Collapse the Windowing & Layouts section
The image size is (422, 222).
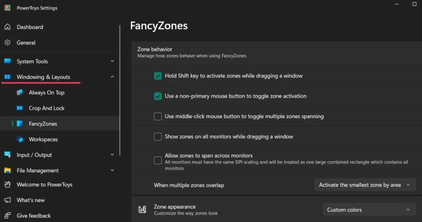click(112, 77)
